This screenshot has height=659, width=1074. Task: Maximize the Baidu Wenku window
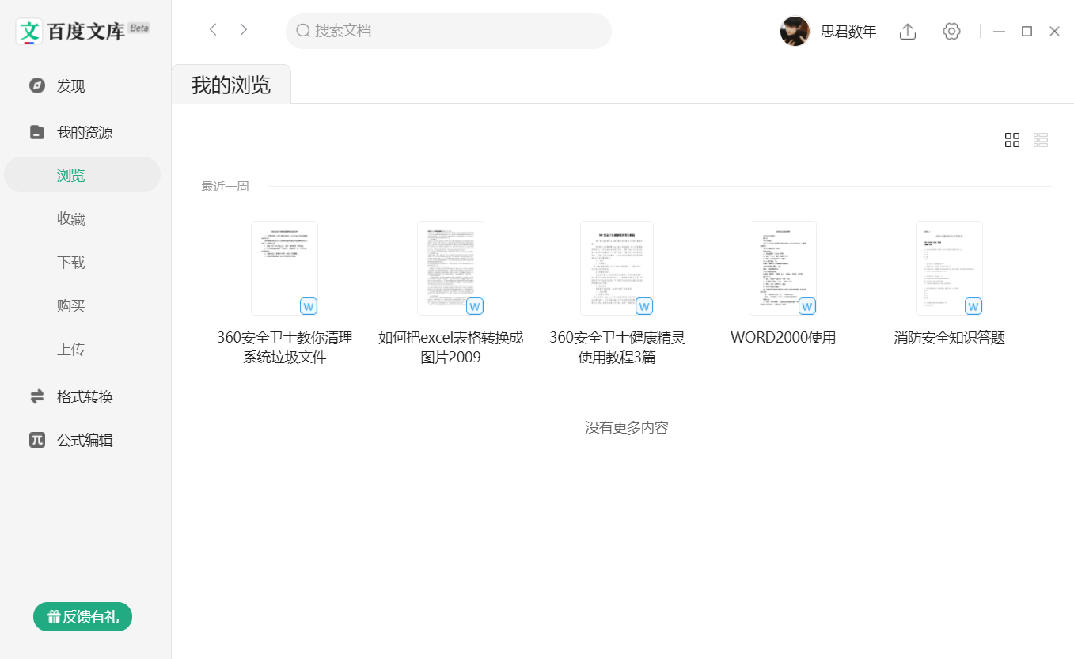[x=1027, y=31]
